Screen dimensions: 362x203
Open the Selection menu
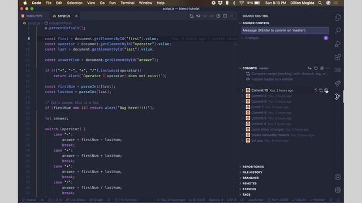pyautogui.click(x=75, y=3)
